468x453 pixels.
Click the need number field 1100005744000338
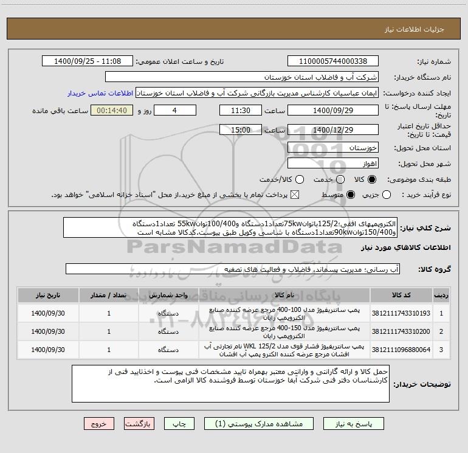[x=333, y=61]
